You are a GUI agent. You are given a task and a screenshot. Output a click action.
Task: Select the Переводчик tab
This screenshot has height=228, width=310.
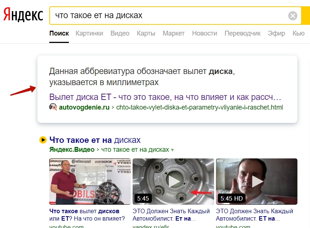click(243, 33)
